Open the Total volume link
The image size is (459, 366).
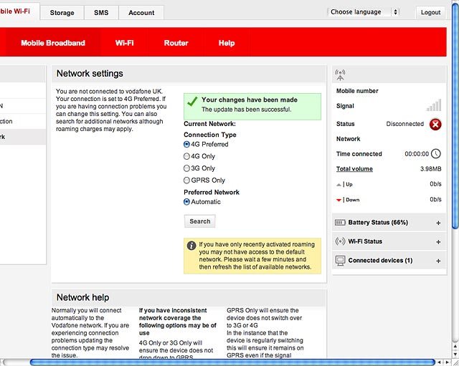pyautogui.click(x=354, y=169)
